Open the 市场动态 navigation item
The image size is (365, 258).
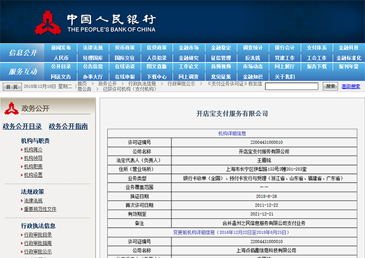point(253,67)
